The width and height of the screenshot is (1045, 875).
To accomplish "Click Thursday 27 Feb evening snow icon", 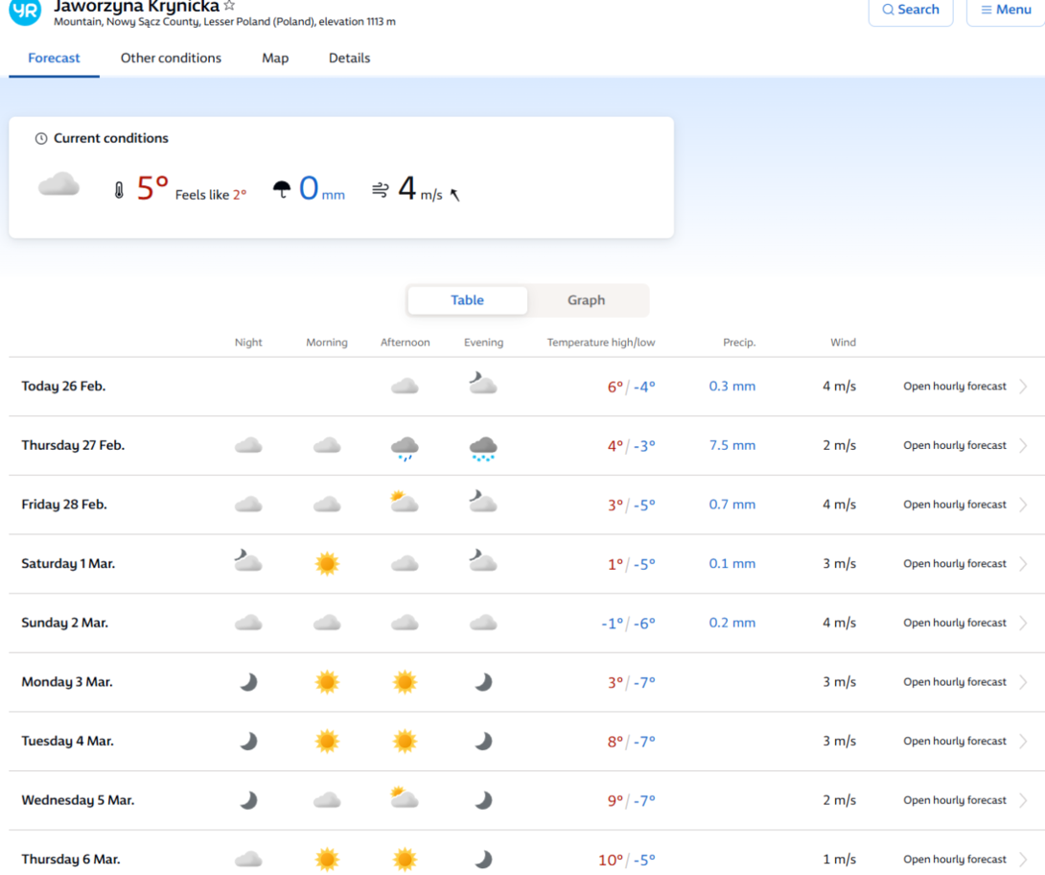I will [483, 448].
